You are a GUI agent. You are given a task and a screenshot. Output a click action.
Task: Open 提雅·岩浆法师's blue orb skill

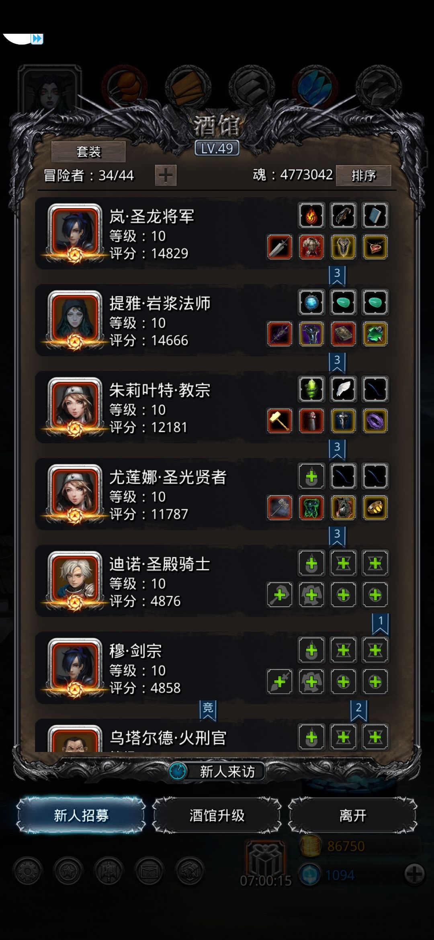point(311,302)
